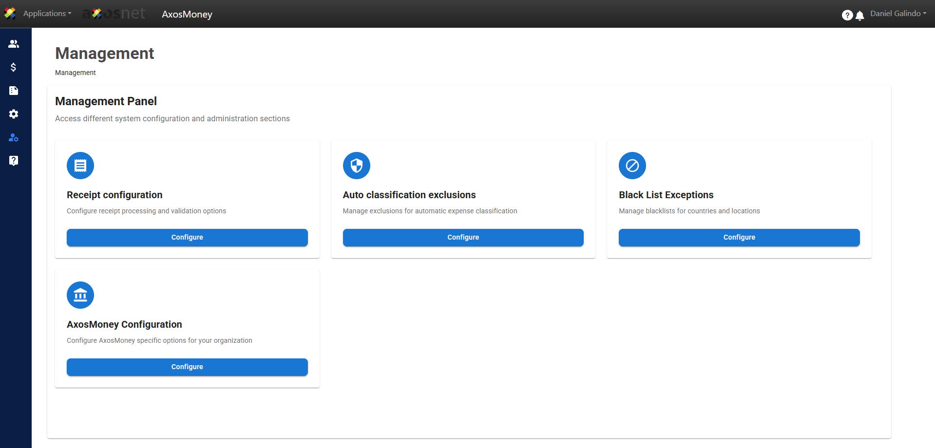This screenshot has width=935, height=448.
Task: Open the Daniel Galindo user dropdown
Action: tap(898, 14)
